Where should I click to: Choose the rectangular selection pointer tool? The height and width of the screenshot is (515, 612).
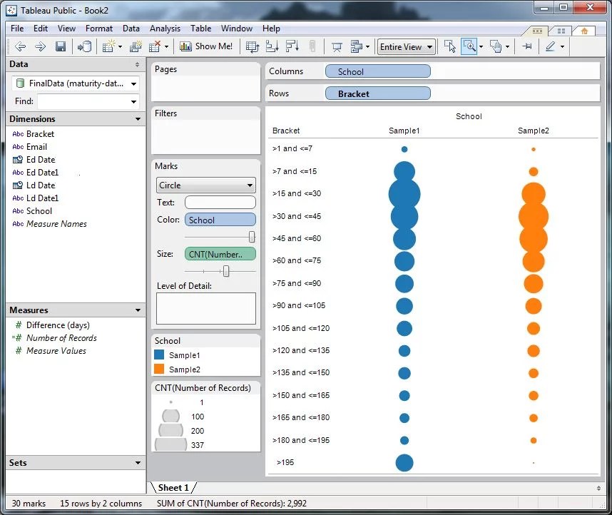449,46
